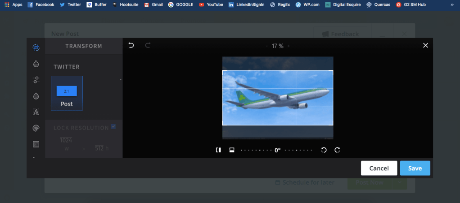This screenshot has height=203, width=460.
Task: Open the Frame tool icon
Action: coord(36,144)
